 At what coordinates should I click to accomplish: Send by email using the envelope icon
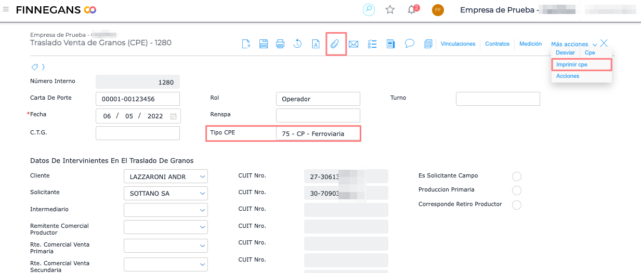354,44
